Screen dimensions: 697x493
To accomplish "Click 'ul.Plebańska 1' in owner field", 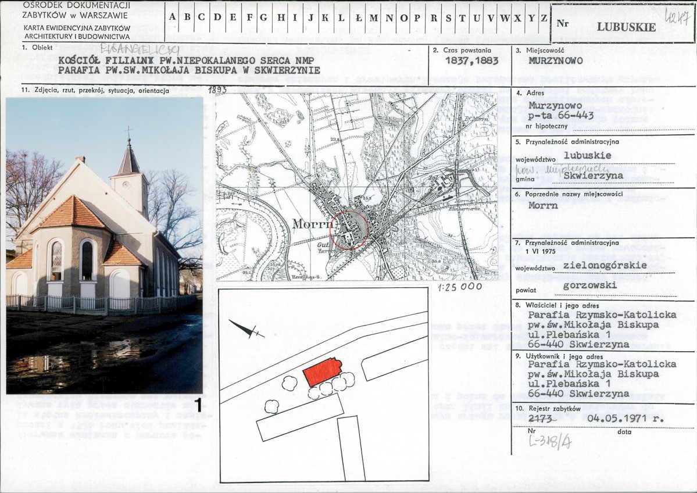I will point(570,334).
